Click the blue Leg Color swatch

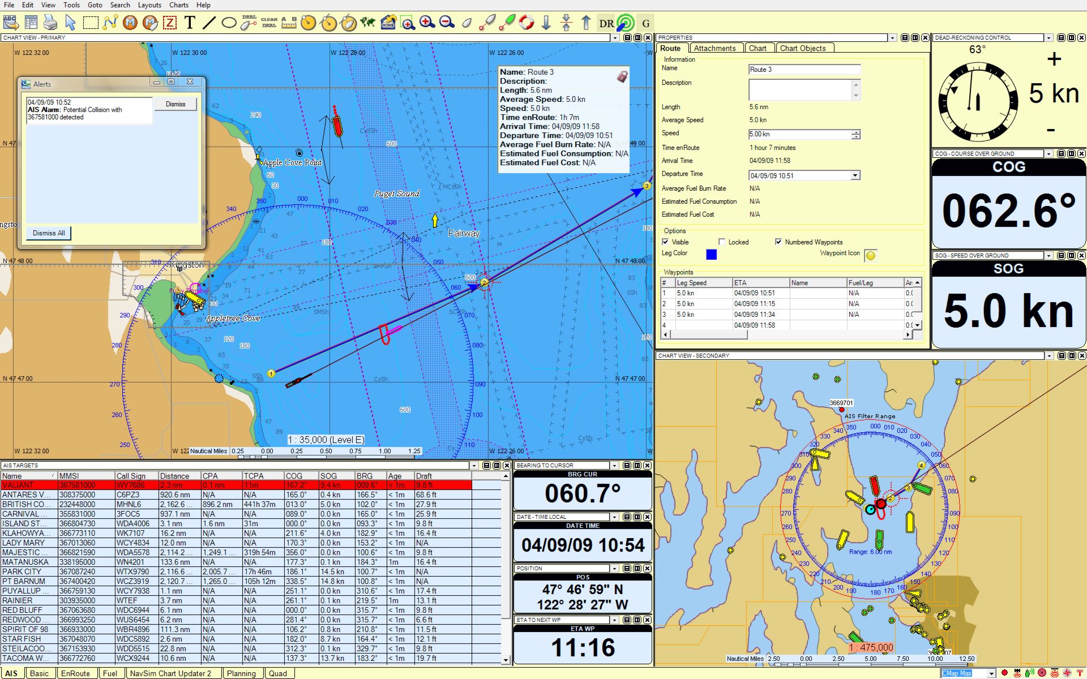(x=712, y=255)
